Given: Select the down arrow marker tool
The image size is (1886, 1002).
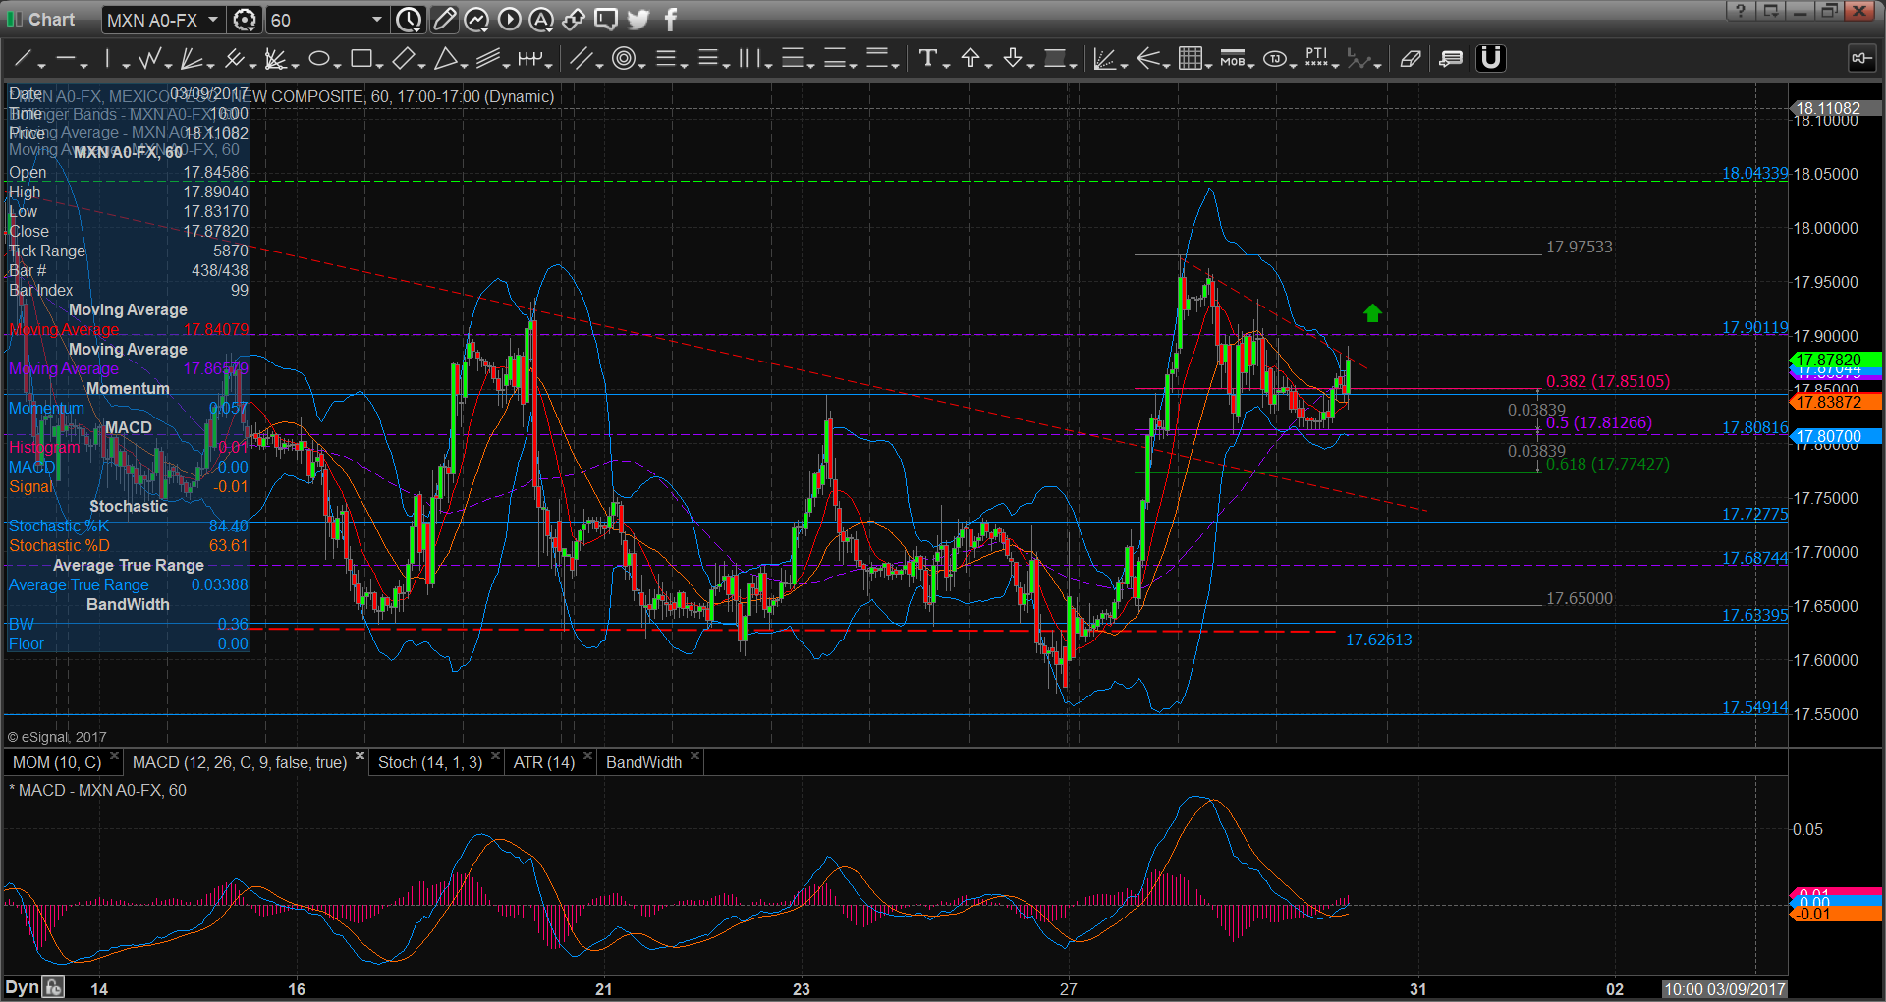Looking at the screenshot, I should (x=1013, y=59).
